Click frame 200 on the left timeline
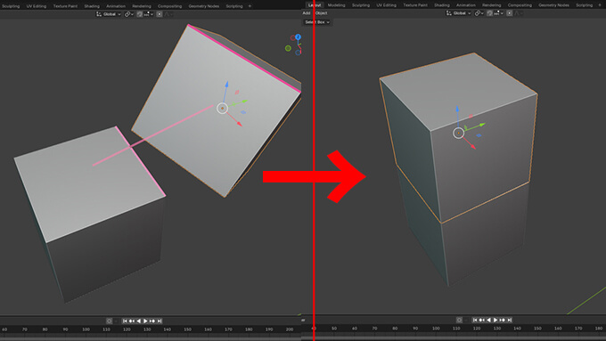Image resolution: width=606 pixels, height=341 pixels. click(290, 329)
